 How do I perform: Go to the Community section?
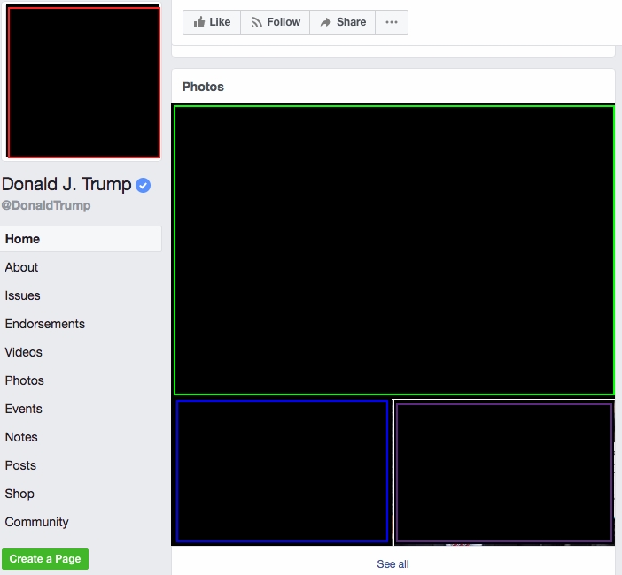pyautogui.click(x=37, y=522)
